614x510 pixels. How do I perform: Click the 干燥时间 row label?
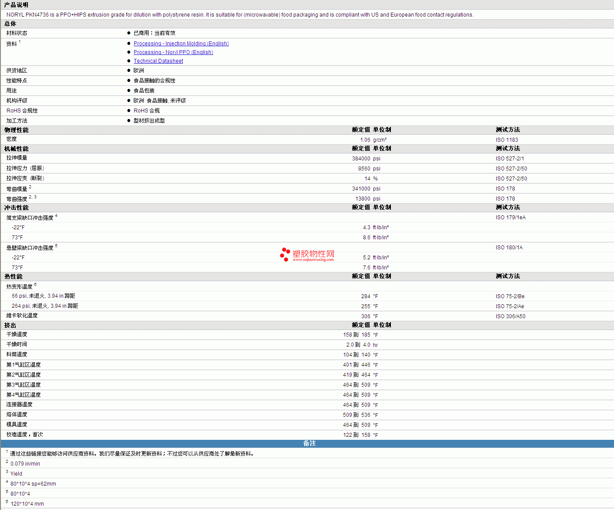pos(17,344)
